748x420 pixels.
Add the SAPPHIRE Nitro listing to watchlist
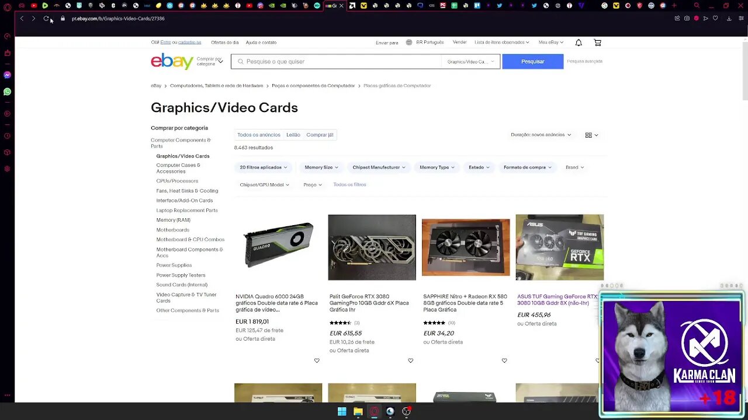tap(504, 360)
